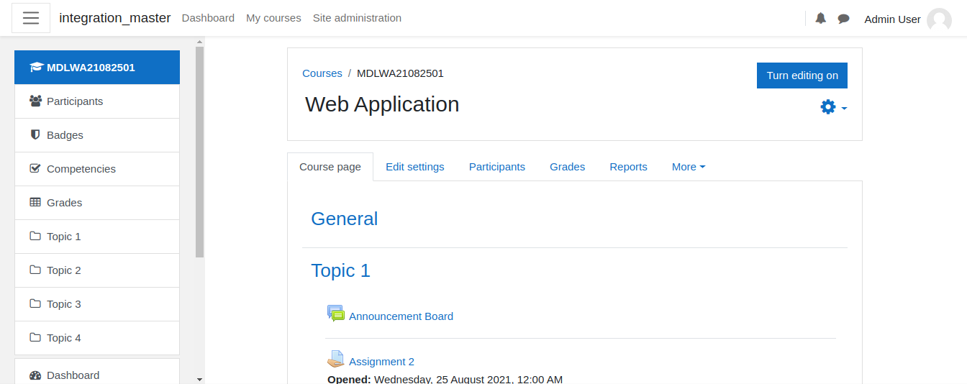
Task: Open the notifications bell icon
Action: click(820, 19)
